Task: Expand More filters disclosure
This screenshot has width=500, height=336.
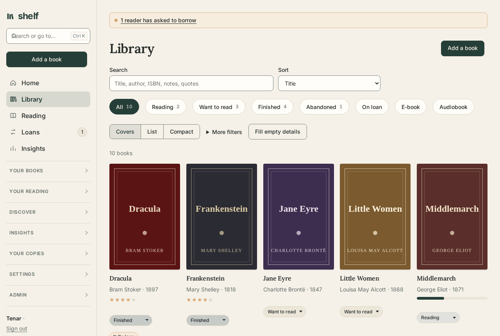Action: (x=224, y=132)
